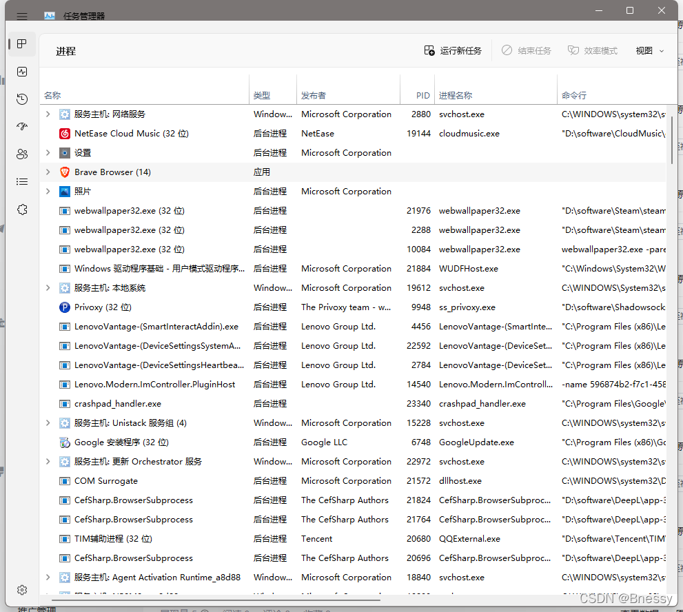Expand the 服务主机: 网络服务 group
This screenshot has width=683, height=612.
pos(48,114)
